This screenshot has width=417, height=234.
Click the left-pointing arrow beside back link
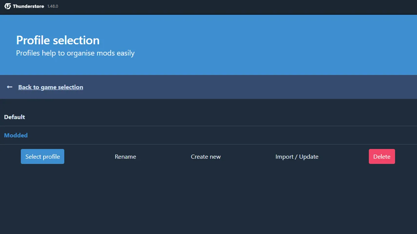click(9, 87)
